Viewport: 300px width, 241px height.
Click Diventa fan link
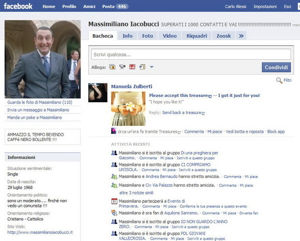249,213
